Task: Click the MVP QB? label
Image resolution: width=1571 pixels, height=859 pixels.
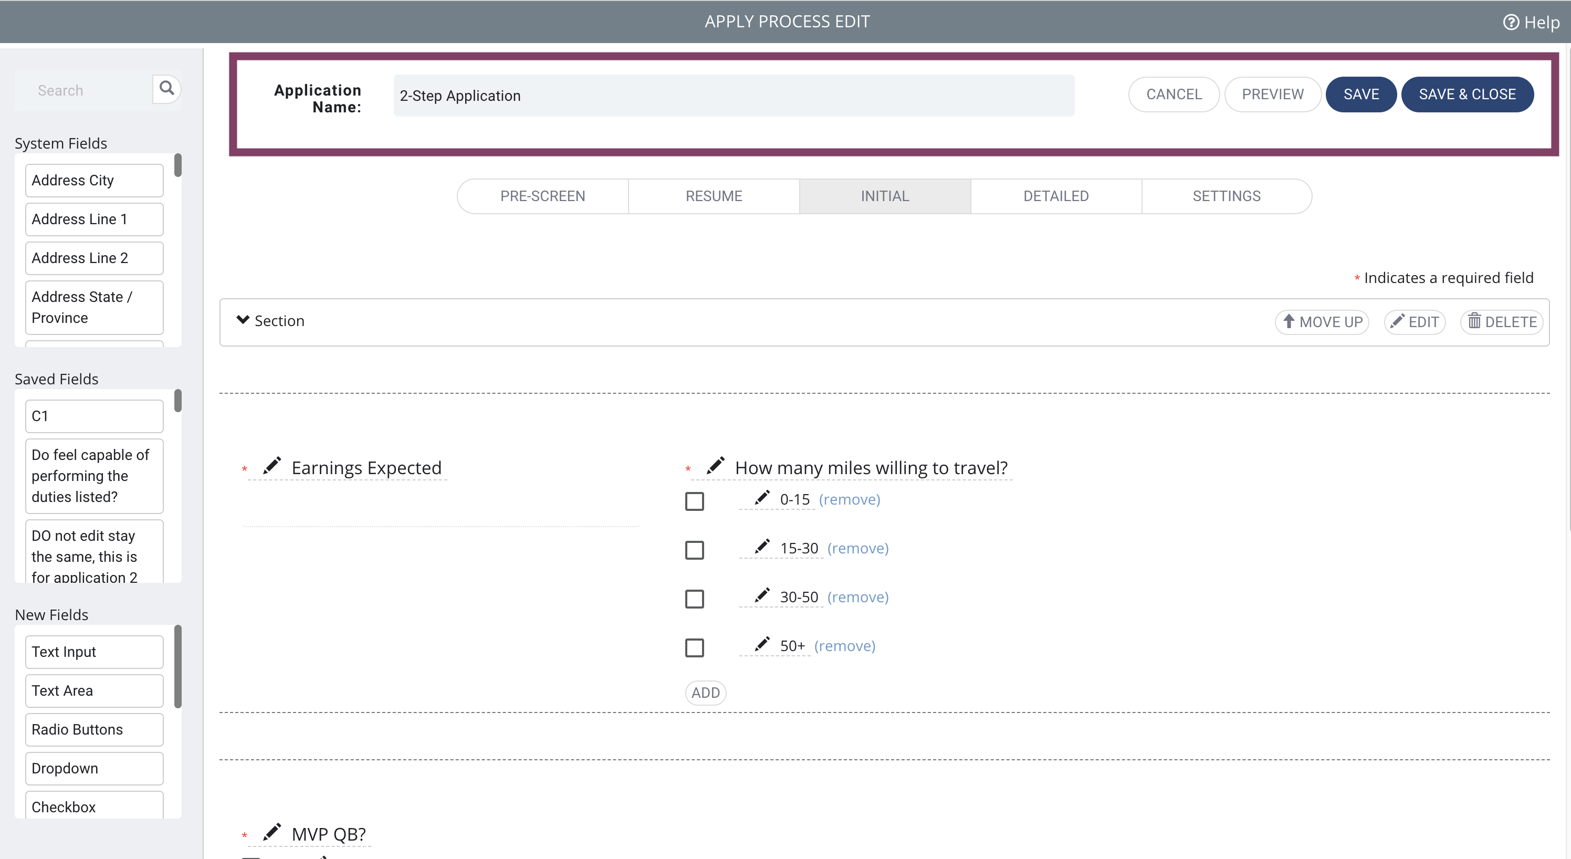Action: tap(329, 834)
